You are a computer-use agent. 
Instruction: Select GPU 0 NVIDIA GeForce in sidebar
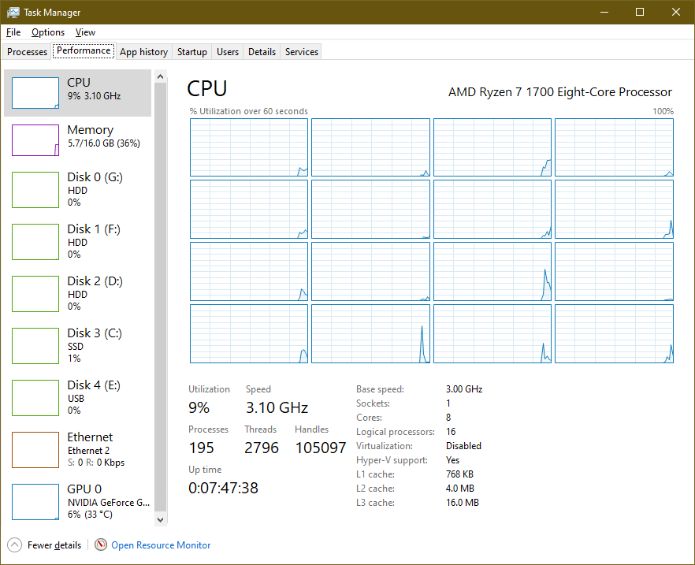tap(77, 502)
